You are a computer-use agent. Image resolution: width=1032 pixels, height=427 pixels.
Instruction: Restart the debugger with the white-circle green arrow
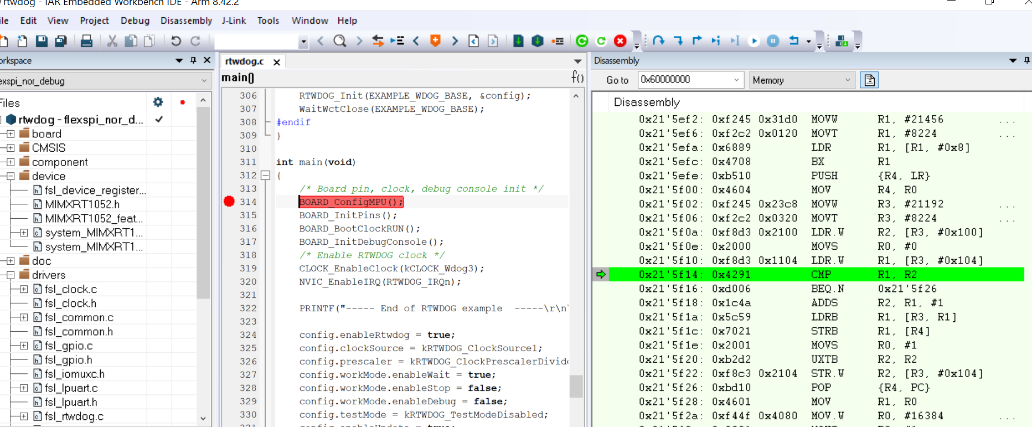pos(601,41)
